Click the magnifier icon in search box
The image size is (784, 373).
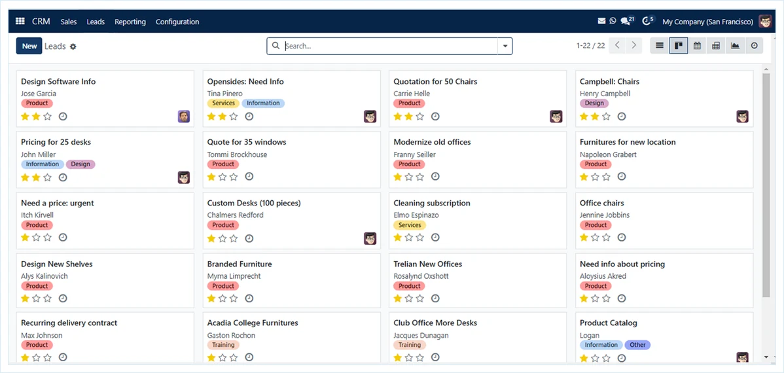tap(276, 46)
